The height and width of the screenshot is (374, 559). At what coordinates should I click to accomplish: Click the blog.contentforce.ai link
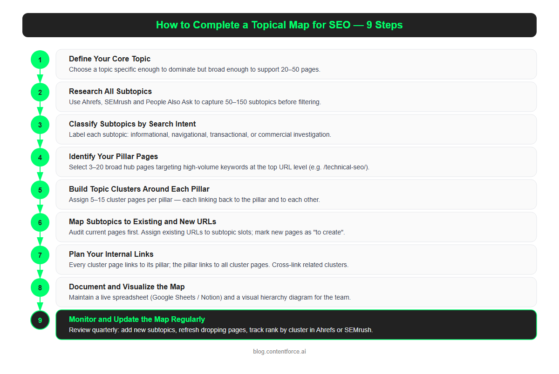click(x=280, y=351)
